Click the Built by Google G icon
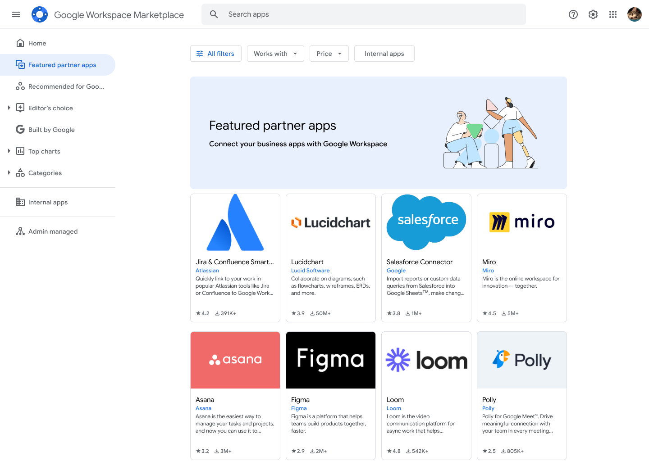The width and height of the screenshot is (649, 461). pos(20,130)
